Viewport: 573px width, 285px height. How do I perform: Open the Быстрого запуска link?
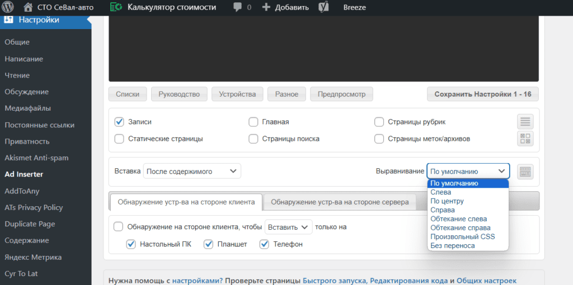click(336, 281)
